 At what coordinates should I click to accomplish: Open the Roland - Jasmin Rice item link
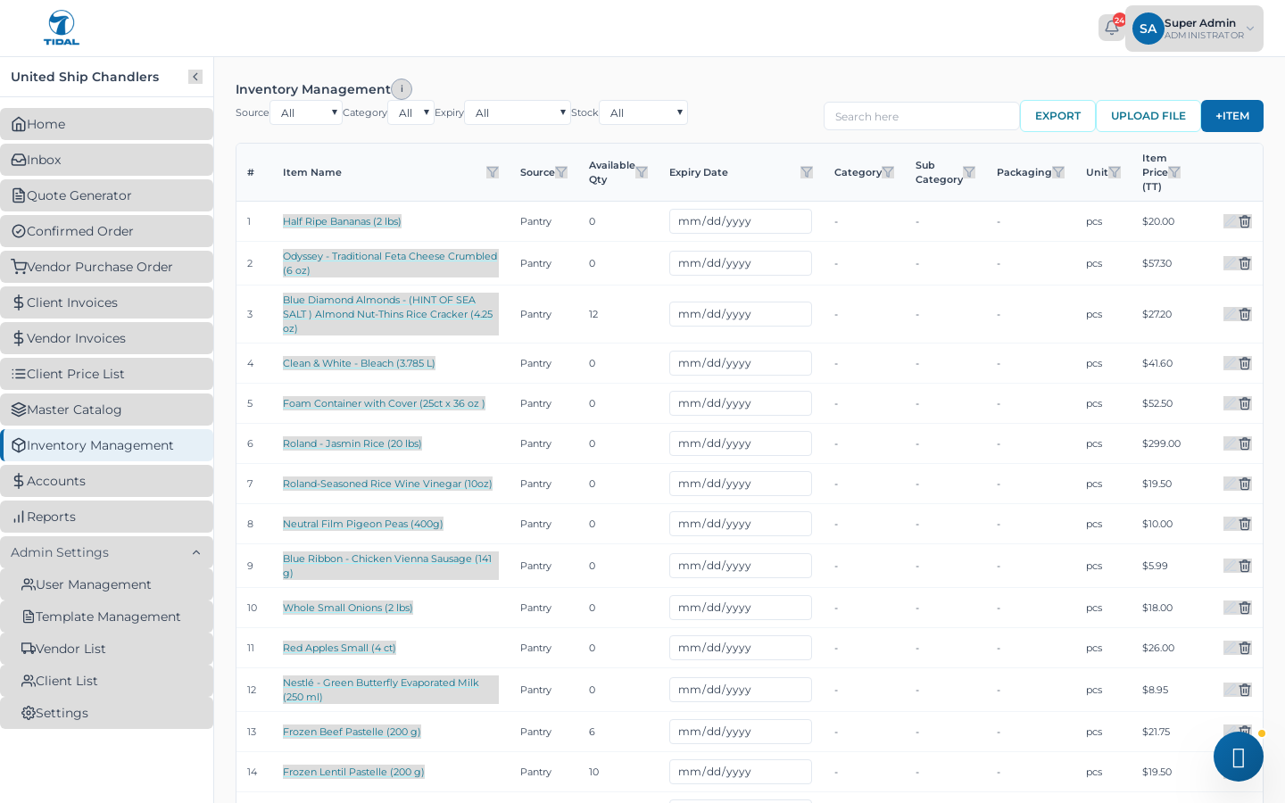(x=352, y=443)
